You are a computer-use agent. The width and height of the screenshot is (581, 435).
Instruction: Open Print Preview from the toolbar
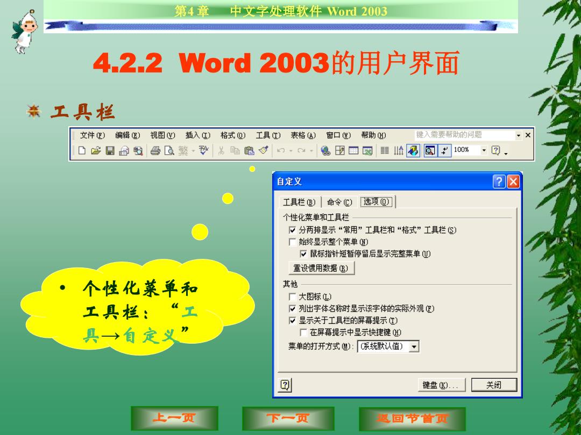[x=169, y=150]
